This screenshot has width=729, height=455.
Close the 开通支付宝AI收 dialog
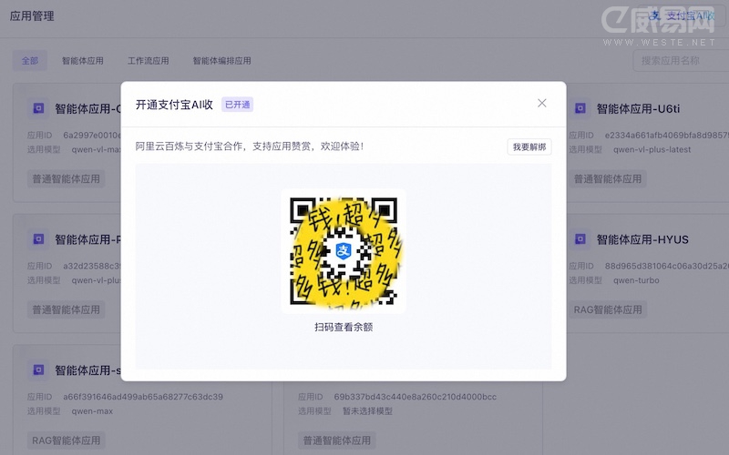(542, 104)
